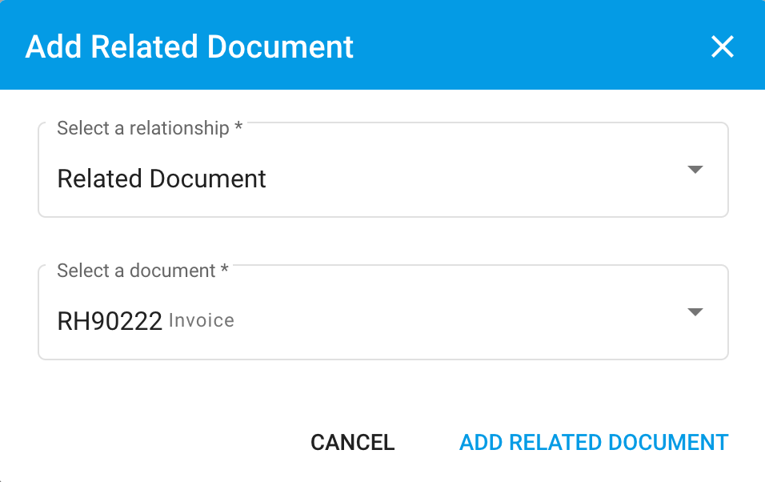
Task: Click the chevron beside 'RH90222 Invoice'
Action: click(695, 312)
